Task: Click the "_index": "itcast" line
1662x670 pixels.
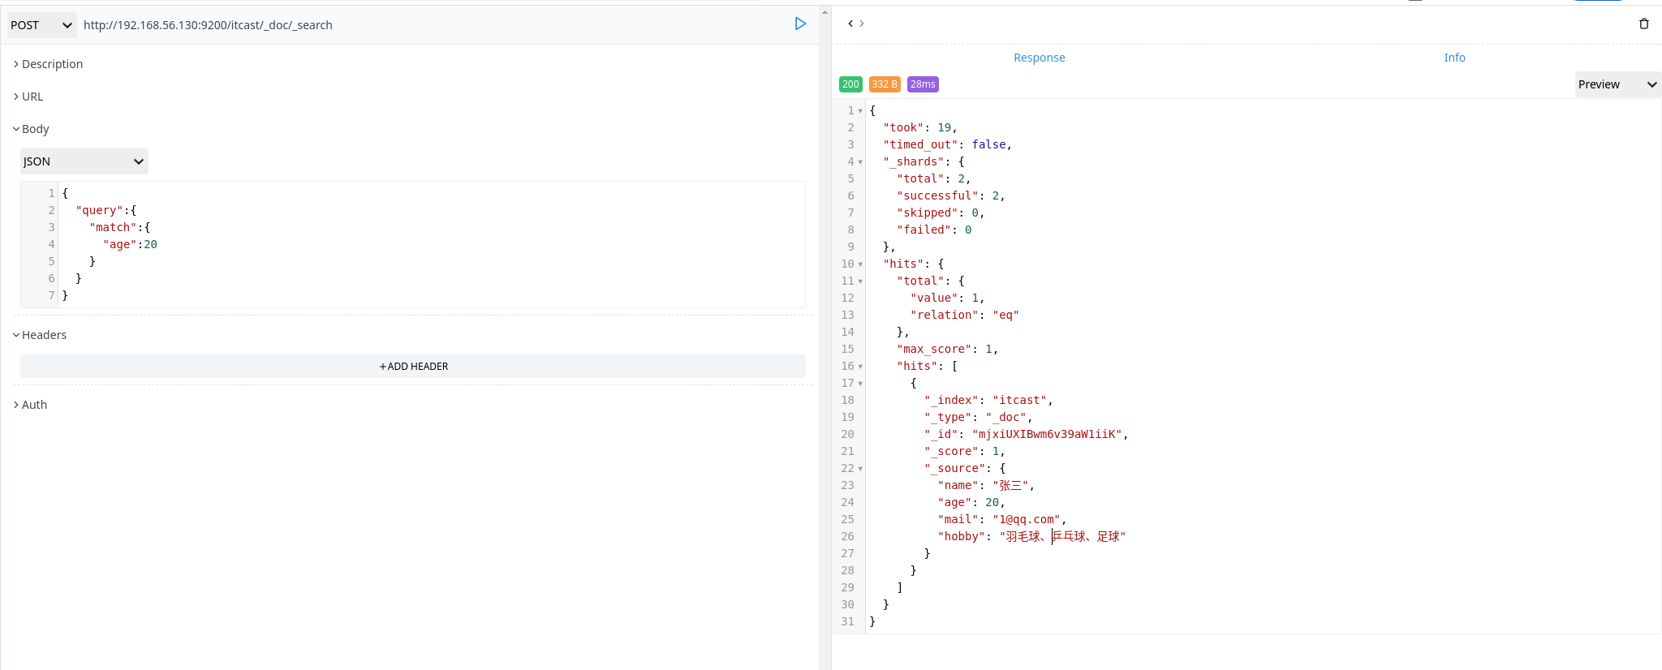Action: [988, 400]
